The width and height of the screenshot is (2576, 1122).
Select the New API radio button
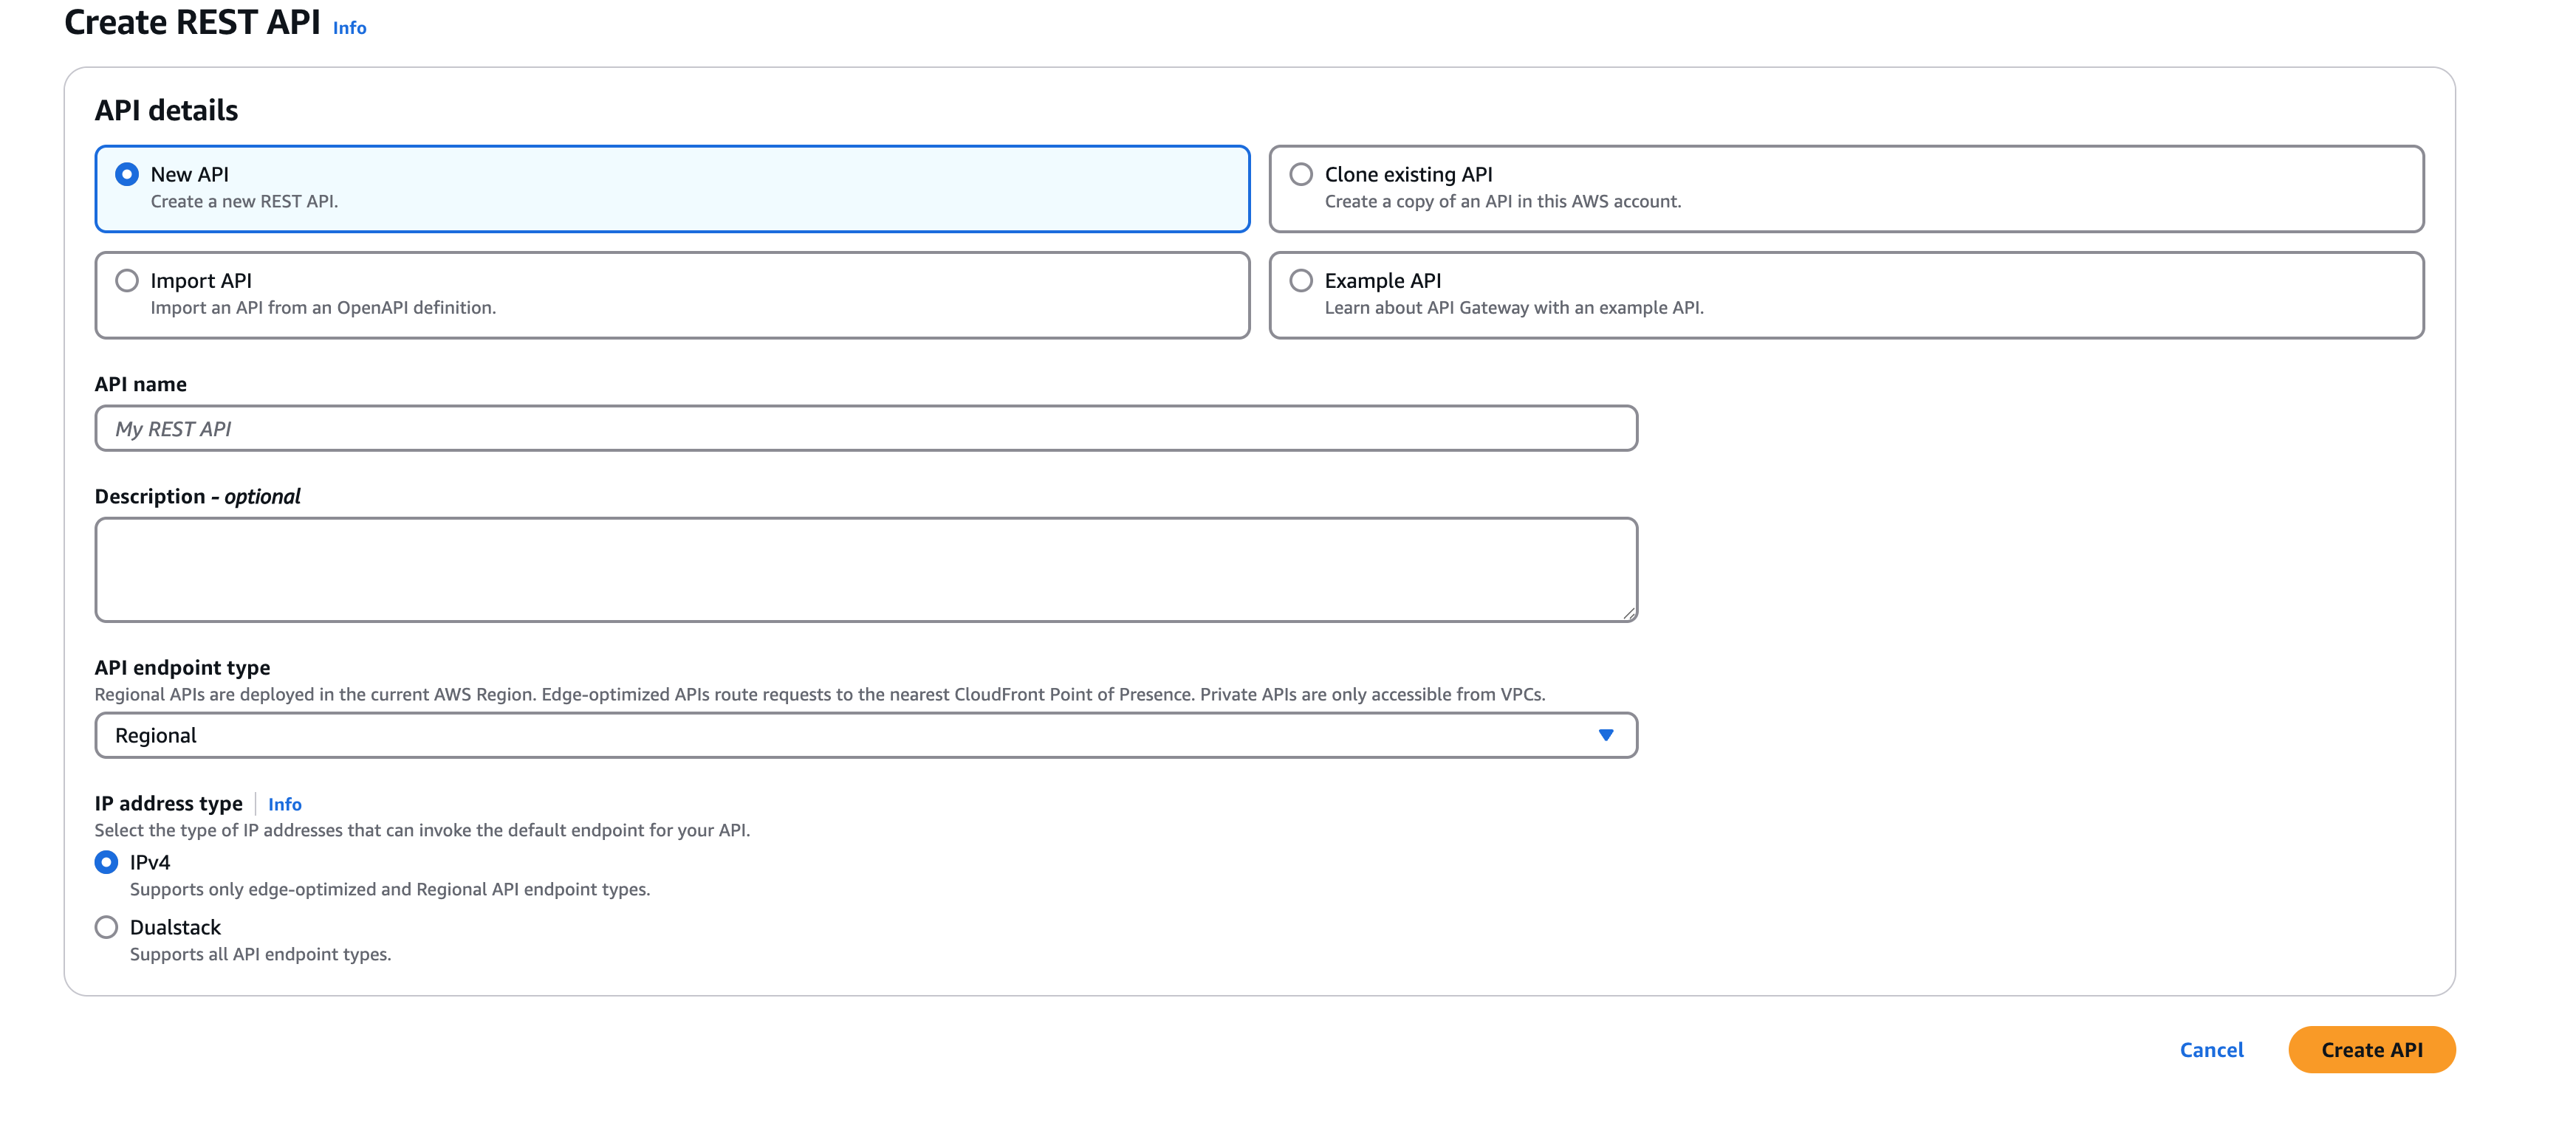(127, 175)
